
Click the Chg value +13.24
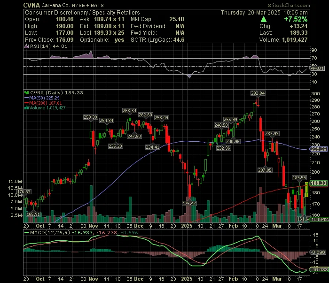298,26
